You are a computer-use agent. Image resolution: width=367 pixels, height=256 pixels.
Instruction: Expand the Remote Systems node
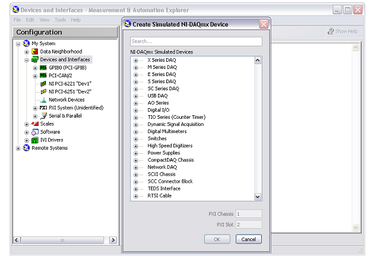[18, 148]
